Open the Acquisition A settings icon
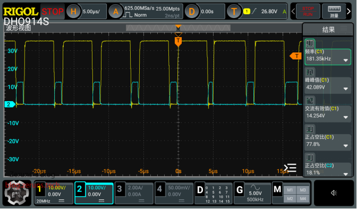Viewport: 357px width, 209px height. [116, 11]
